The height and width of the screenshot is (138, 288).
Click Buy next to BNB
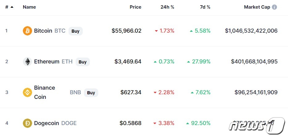91,92
